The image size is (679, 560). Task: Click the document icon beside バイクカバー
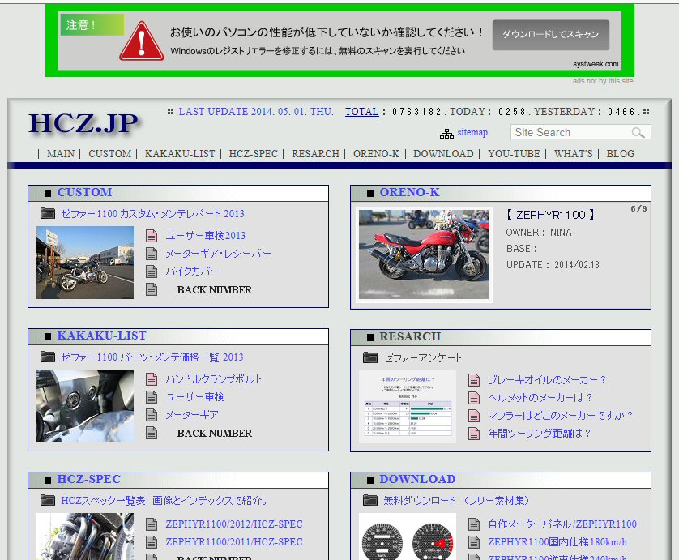[152, 271]
